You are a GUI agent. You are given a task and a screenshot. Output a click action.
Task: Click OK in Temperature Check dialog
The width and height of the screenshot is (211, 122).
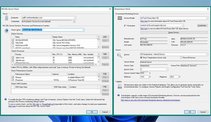[190, 112]
